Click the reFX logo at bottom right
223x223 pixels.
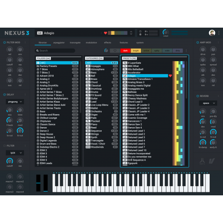click(202, 161)
